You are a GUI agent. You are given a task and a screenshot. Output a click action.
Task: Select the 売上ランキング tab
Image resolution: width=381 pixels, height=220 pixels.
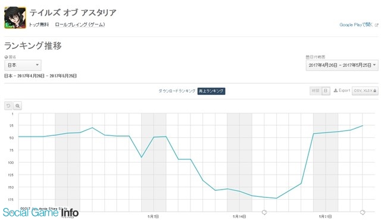click(x=211, y=91)
